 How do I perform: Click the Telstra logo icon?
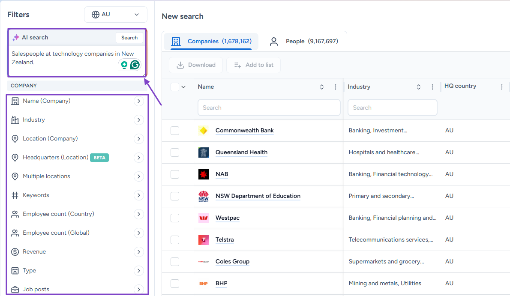pyautogui.click(x=203, y=240)
